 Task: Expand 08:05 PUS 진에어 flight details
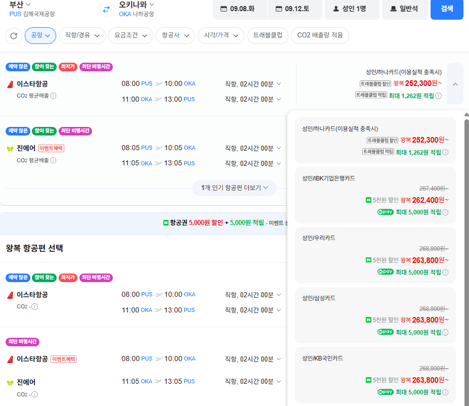(279, 148)
